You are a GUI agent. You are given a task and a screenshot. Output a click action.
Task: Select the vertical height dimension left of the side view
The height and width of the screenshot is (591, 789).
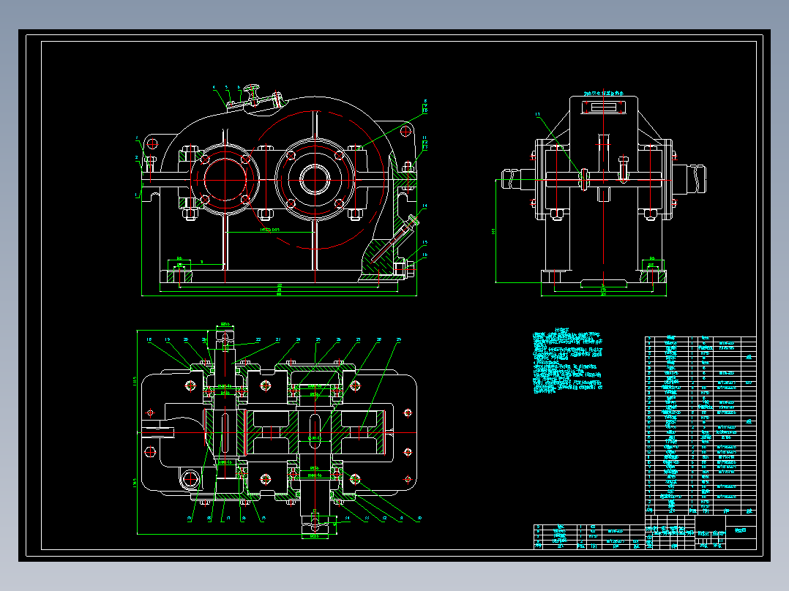click(493, 231)
